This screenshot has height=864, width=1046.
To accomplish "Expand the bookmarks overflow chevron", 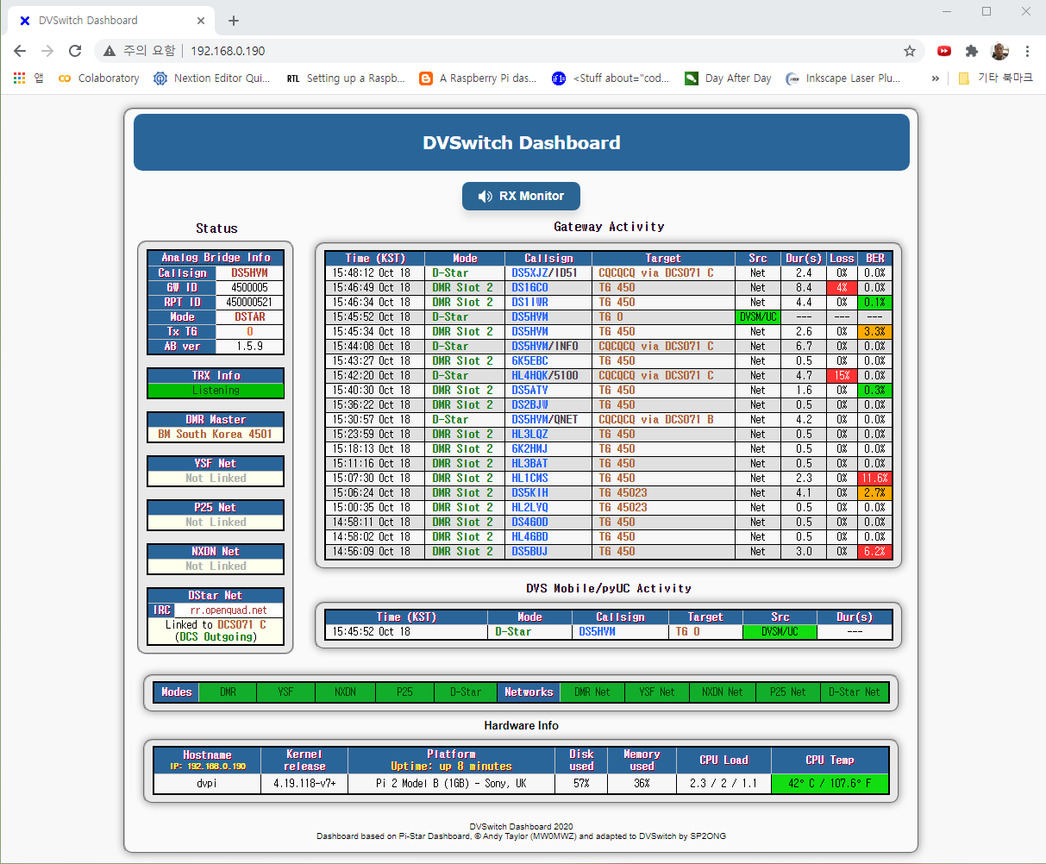I will (936, 78).
